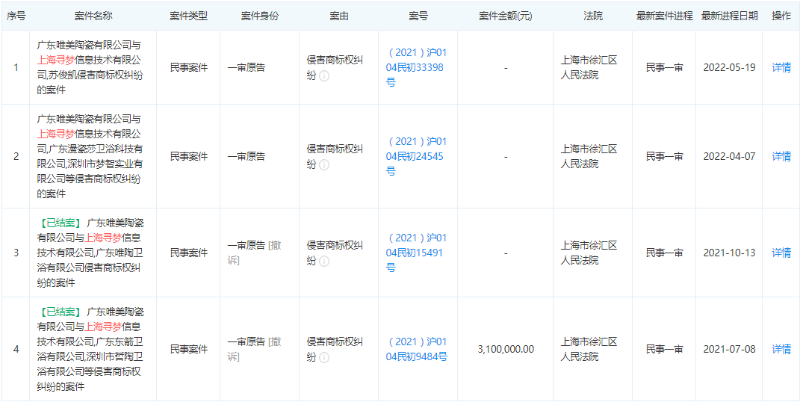Click 上海寻梦 highlighted name in row 3
803x405 pixels.
(103, 238)
